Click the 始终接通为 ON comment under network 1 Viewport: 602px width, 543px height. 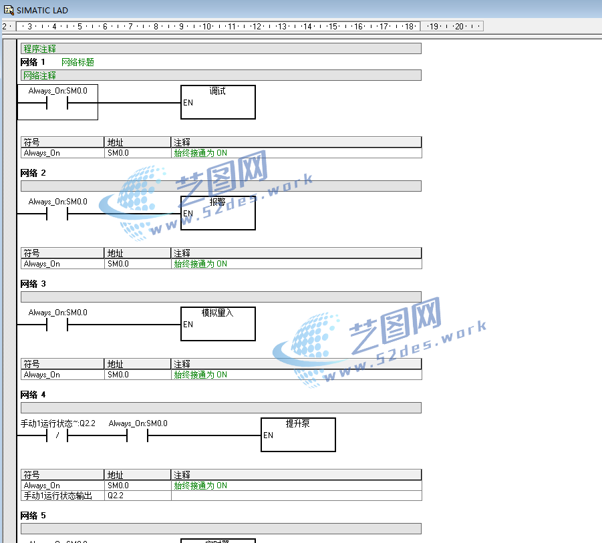(200, 153)
